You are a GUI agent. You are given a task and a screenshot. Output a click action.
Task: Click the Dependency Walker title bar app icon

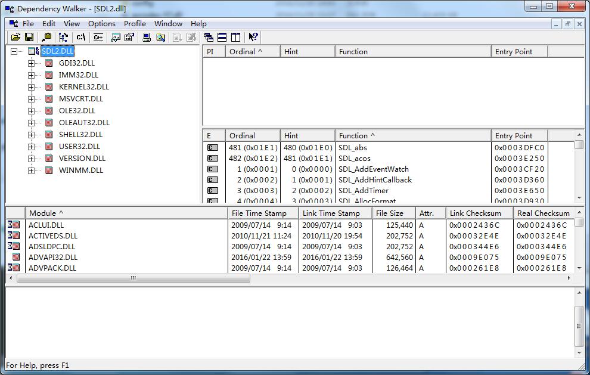(x=10, y=9)
